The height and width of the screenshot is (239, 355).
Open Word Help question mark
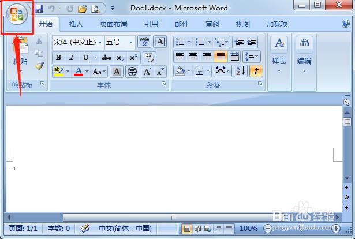(346, 24)
